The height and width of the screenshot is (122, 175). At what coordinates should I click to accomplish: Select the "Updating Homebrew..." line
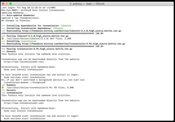pyautogui.click(x=14, y=13)
